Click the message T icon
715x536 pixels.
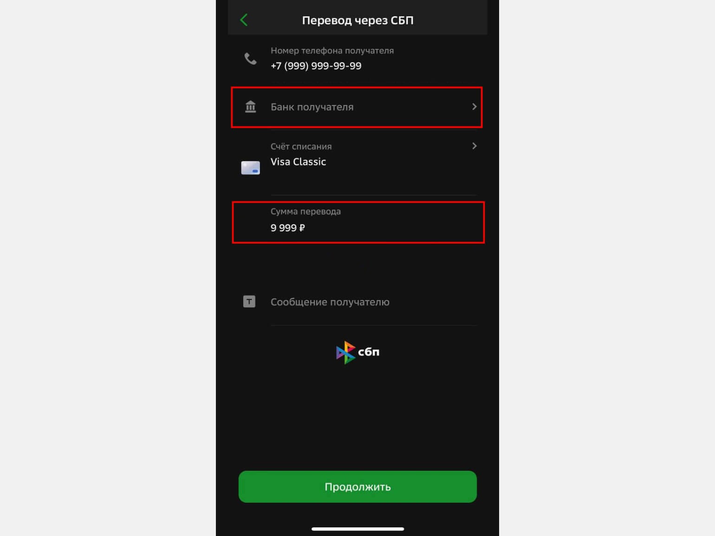pyautogui.click(x=249, y=302)
